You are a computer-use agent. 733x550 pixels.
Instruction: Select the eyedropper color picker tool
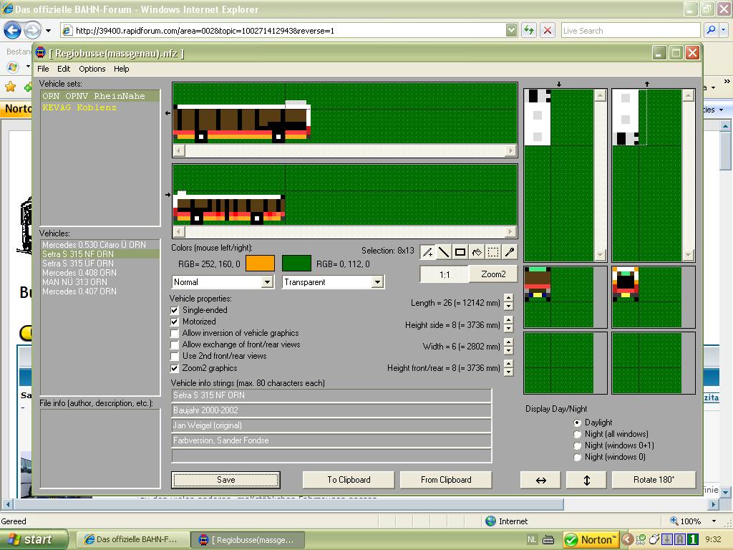pyautogui.click(x=510, y=253)
